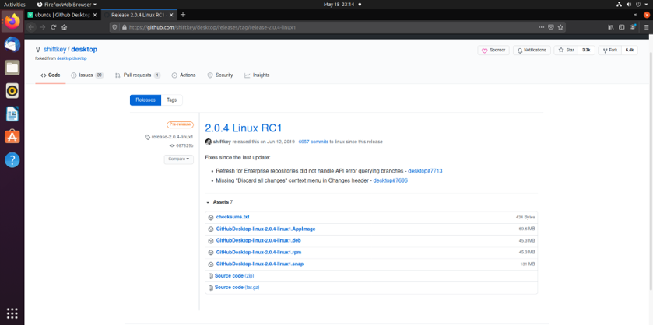
Task: Click the Firefox reload page icon
Action: coord(54,27)
